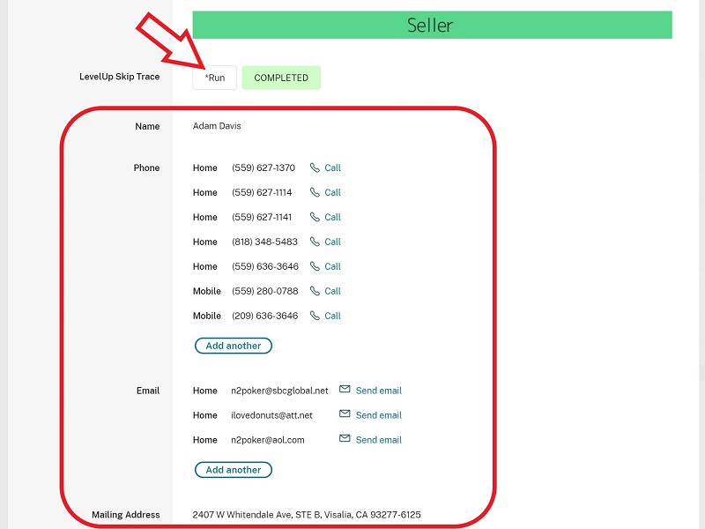Screen dimensions: 705x529
Task: Add another email address
Action: point(234,470)
